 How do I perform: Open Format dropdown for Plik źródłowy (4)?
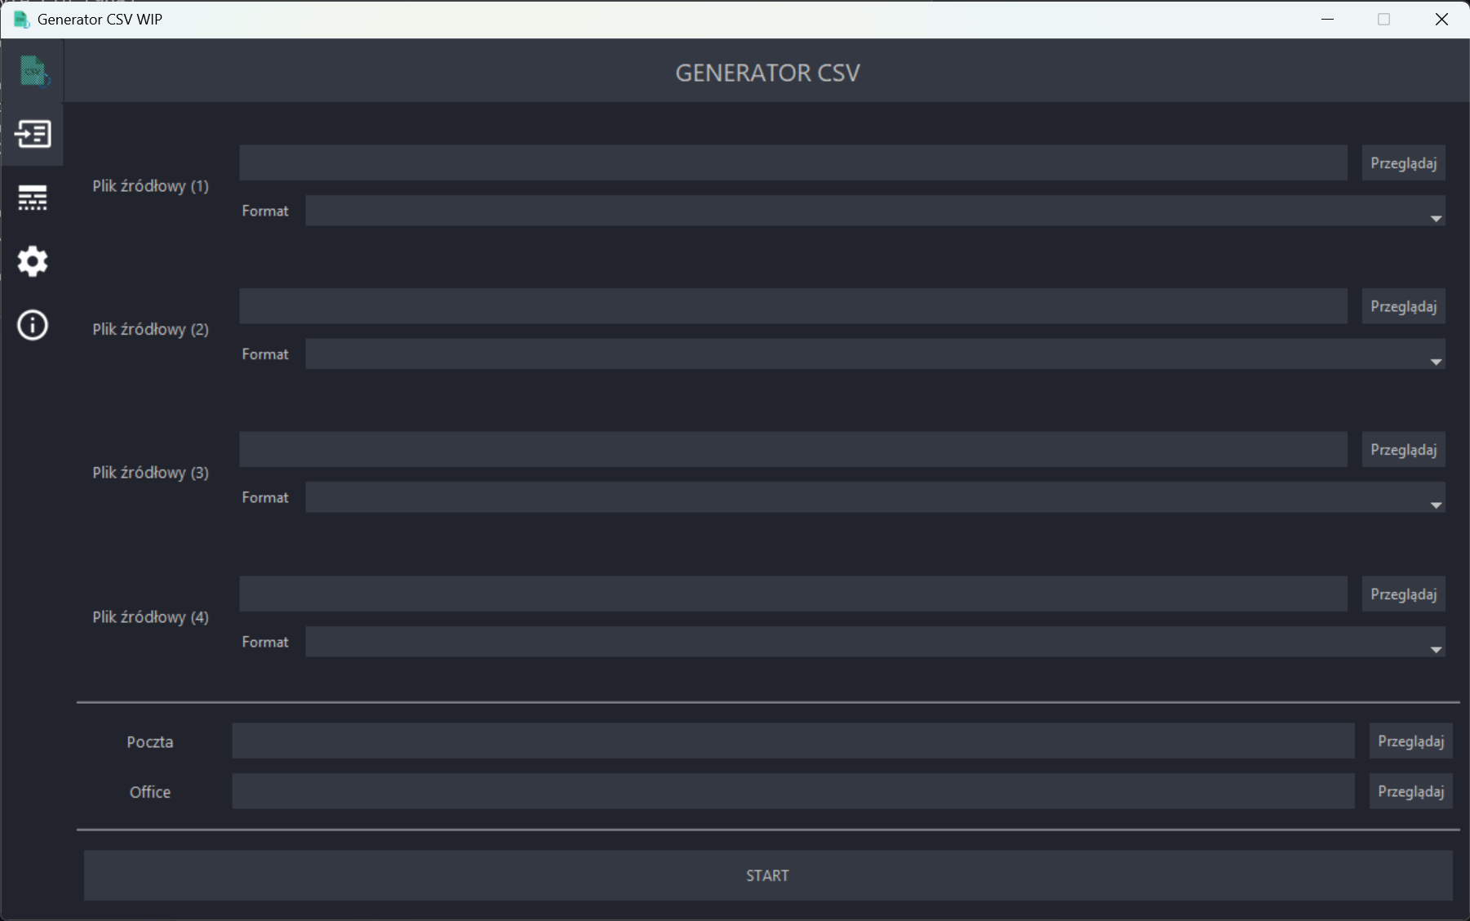click(x=874, y=642)
